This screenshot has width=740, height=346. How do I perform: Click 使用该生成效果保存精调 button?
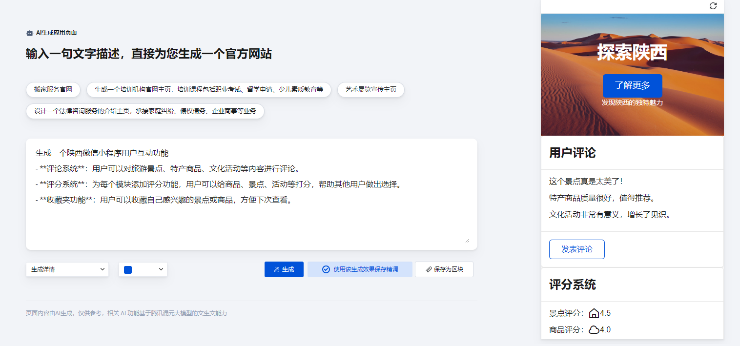pyautogui.click(x=360, y=269)
